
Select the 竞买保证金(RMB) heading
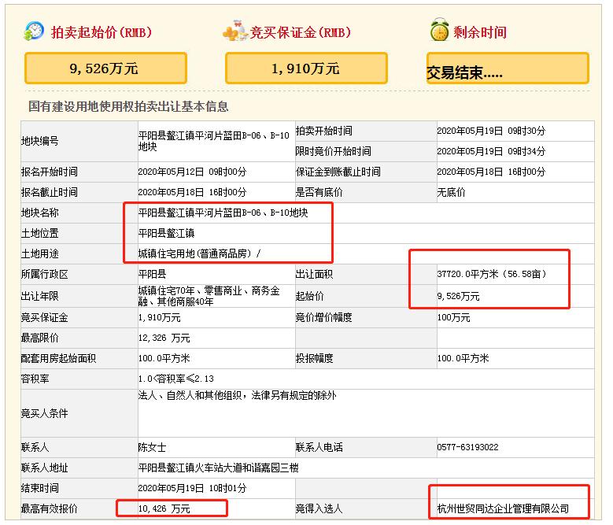(x=301, y=32)
